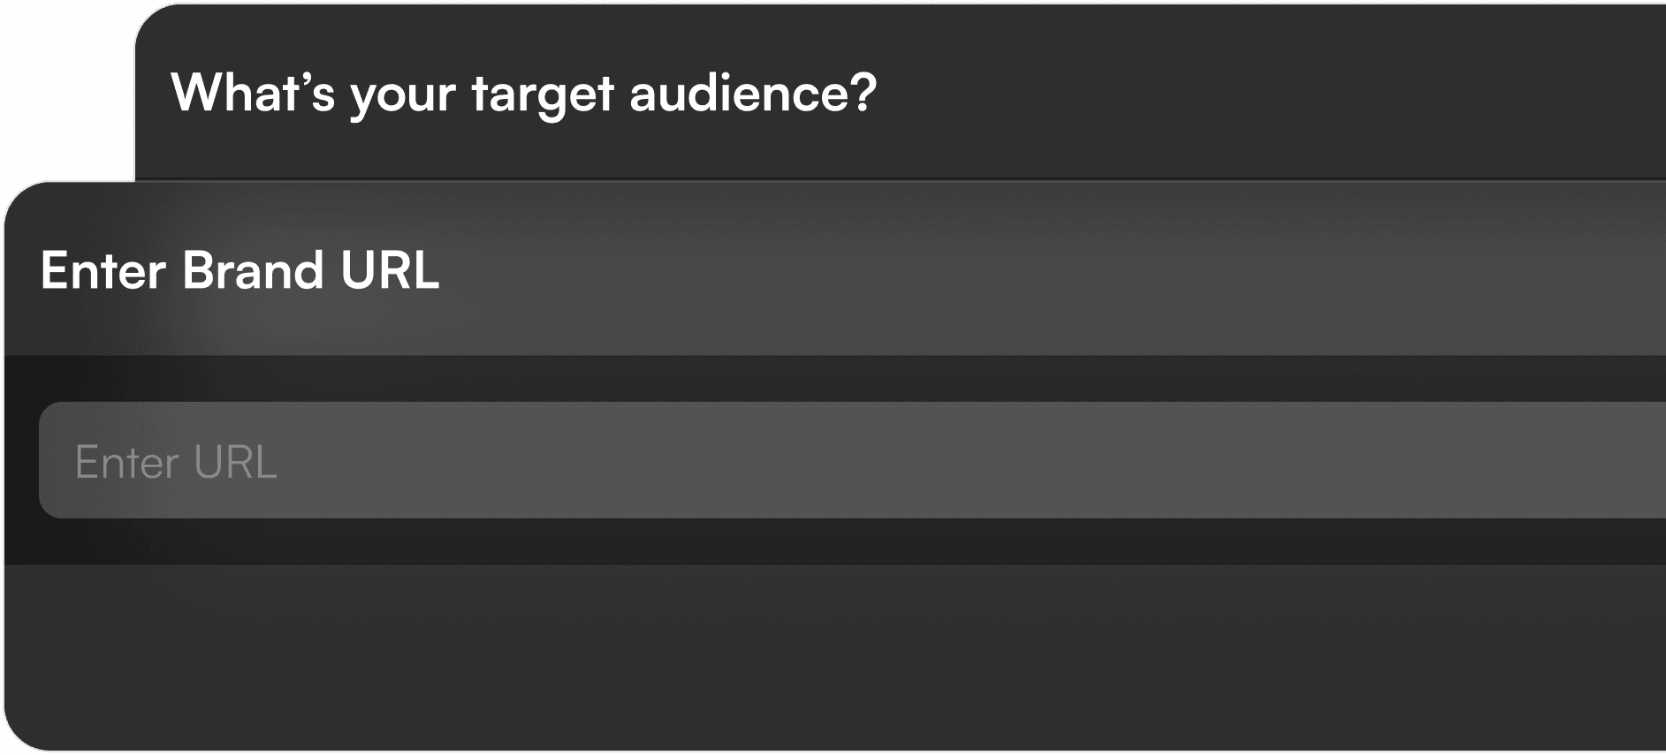Click the "Enter URL" placeholder text

[x=176, y=463]
